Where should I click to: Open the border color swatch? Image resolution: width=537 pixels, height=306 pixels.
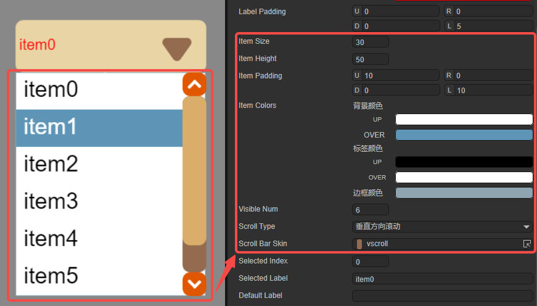[x=464, y=193]
